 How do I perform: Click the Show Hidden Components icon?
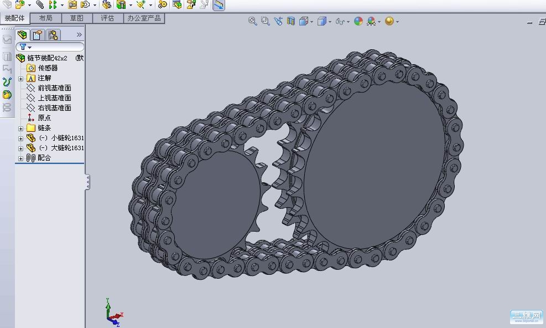coord(107,4)
